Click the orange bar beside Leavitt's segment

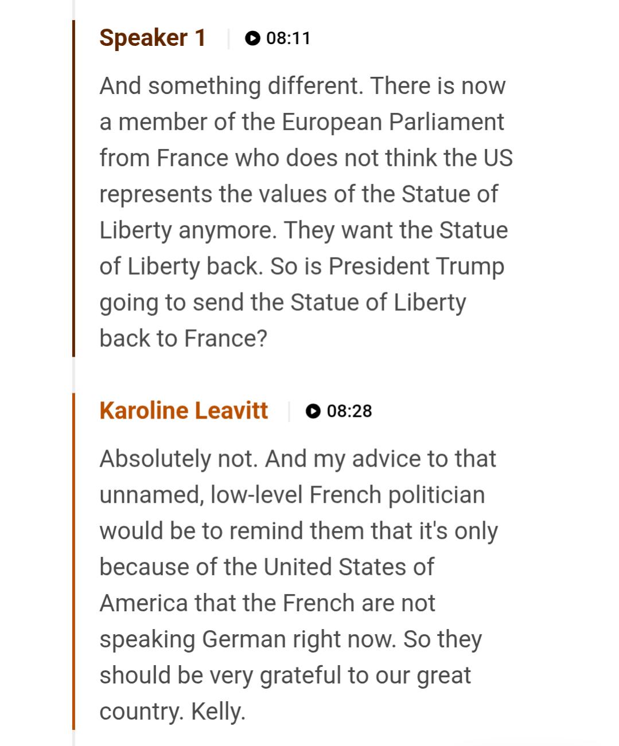[x=73, y=561]
